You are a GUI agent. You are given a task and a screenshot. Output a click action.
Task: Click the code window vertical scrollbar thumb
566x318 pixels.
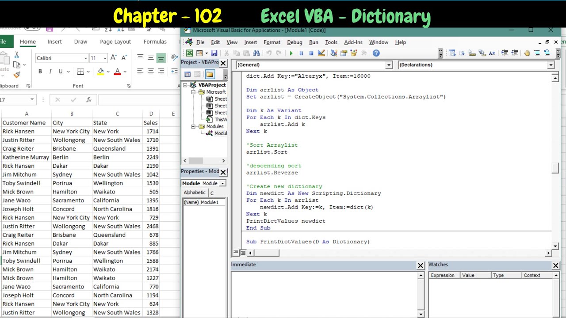tap(555, 168)
